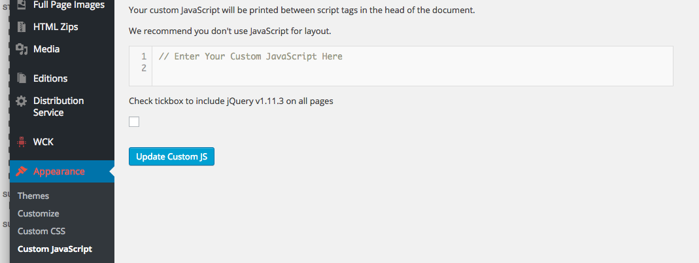Click the Distribution Service gear icon
The width and height of the screenshot is (699, 263).
[22, 101]
